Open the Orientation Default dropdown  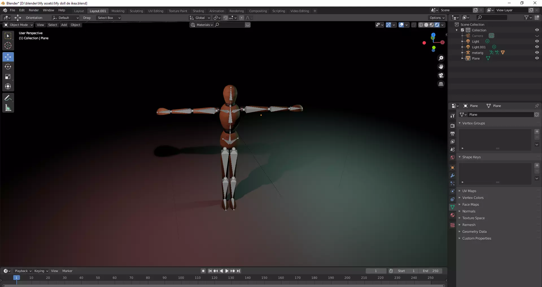[65, 18]
